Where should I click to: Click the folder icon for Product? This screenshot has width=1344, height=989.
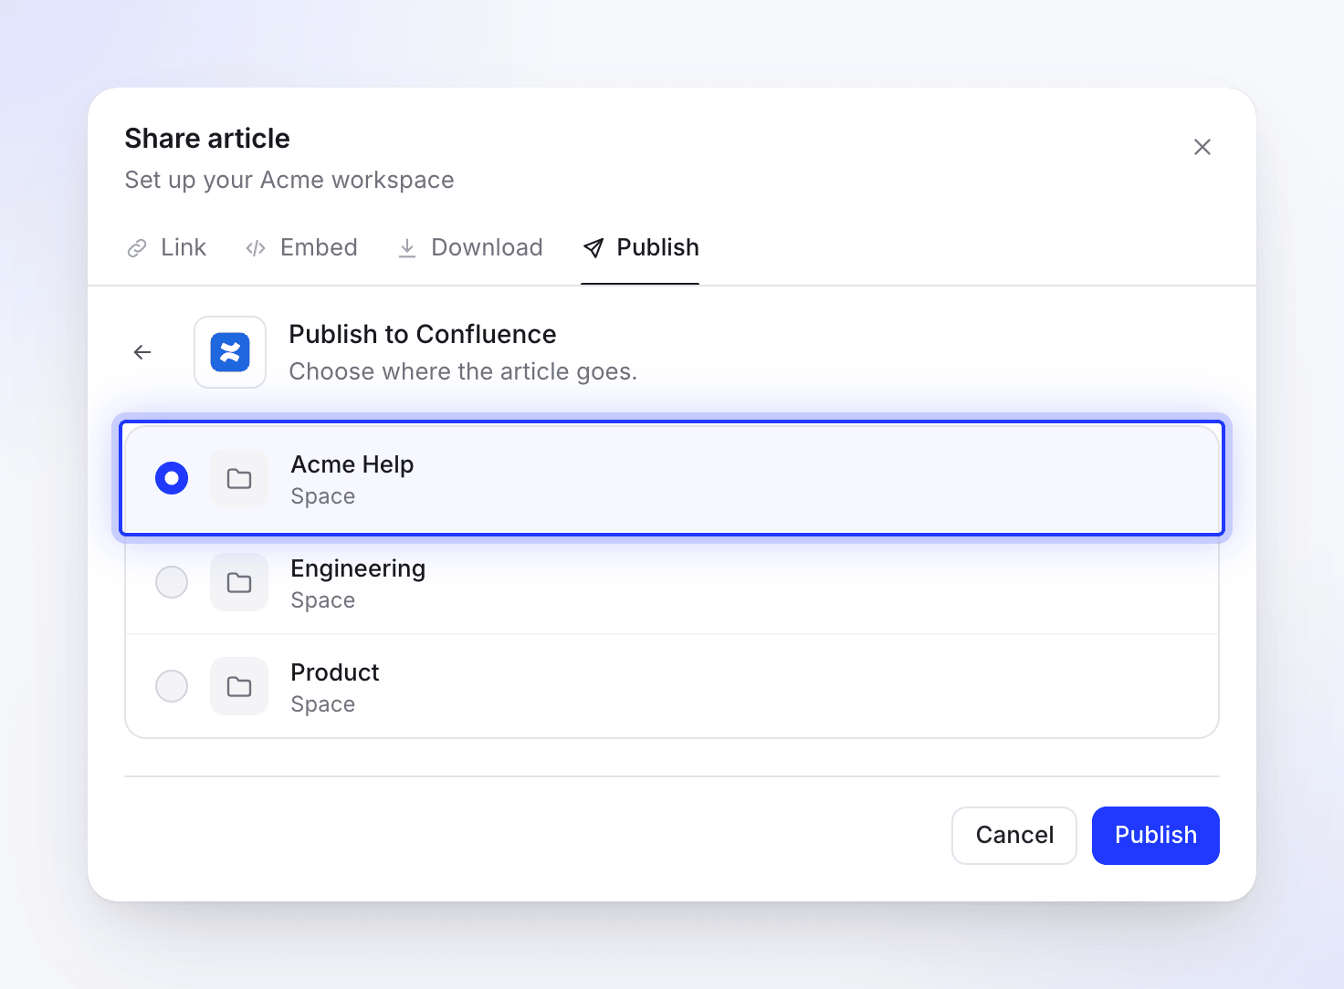point(239,686)
